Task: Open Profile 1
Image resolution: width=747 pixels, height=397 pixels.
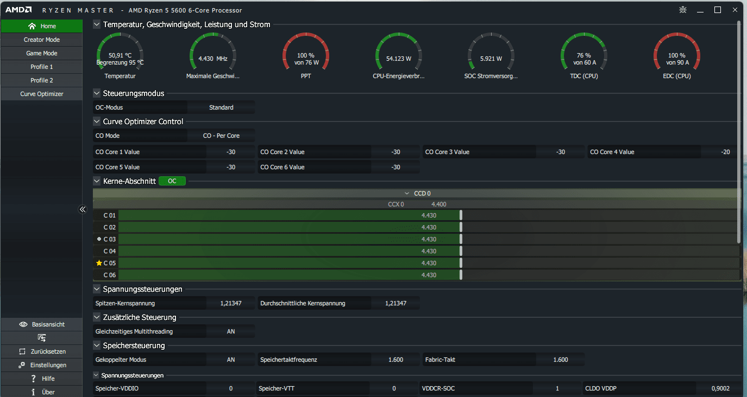Action: pos(42,67)
